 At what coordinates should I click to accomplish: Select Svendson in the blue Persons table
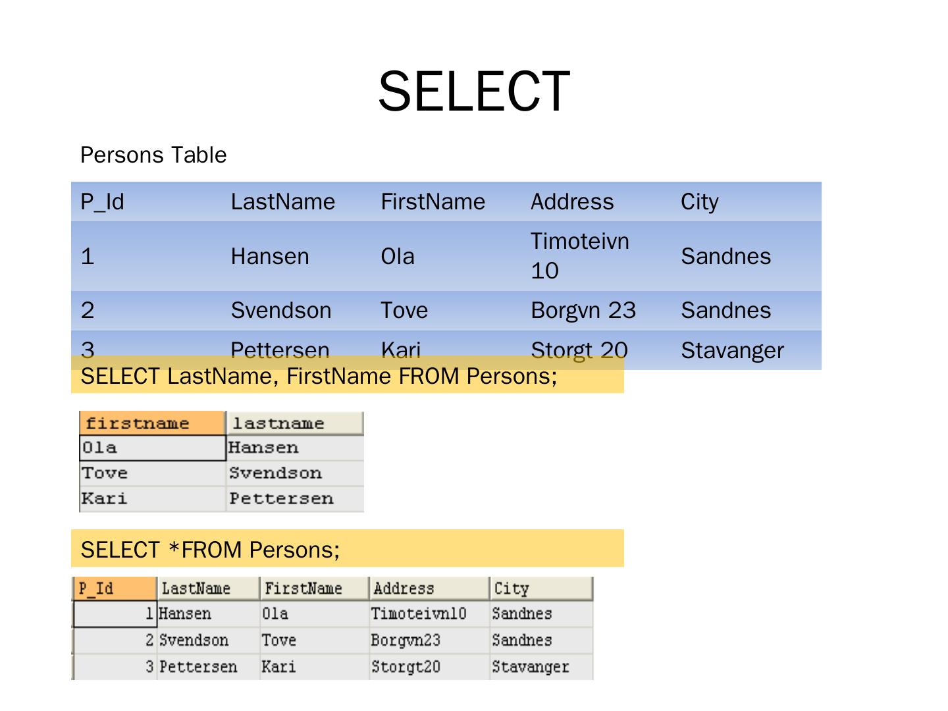281,310
